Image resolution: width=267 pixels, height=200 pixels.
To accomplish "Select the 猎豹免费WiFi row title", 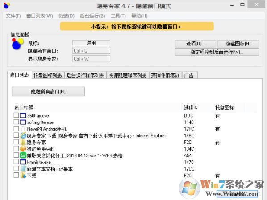I will point(41,149).
